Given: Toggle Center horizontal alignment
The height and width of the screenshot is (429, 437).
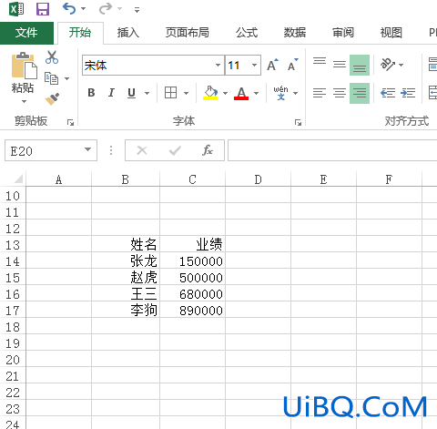Looking at the screenshot, I should point(340,93).
